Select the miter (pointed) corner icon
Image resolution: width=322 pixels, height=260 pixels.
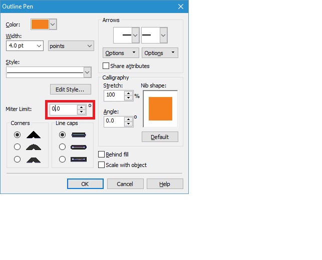pyautogui.click(x=34, y=135)
